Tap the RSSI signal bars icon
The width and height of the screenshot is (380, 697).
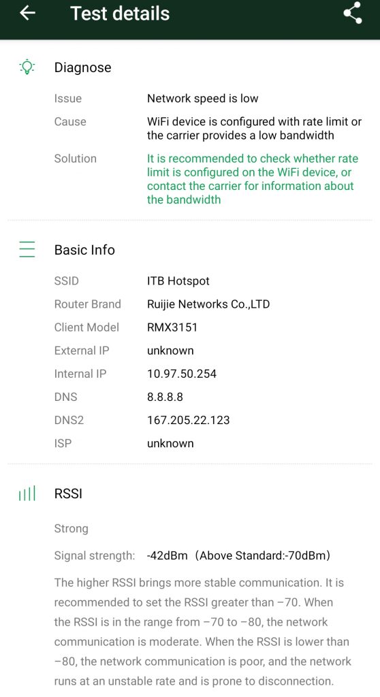[x=27, y=493]
